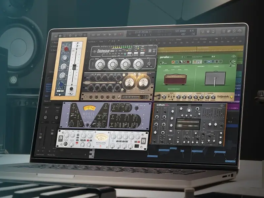This screenshot has width=264, height=198.
Task: Expand the Track inspector disclosure triangle
Action: pyautogui.click(x=52, y=50)
